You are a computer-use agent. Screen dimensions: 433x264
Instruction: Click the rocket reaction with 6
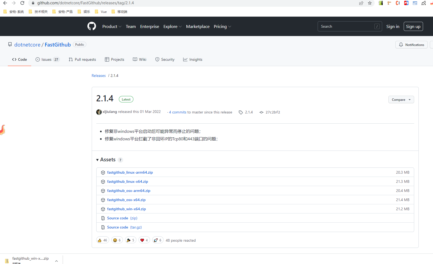tap(158, 240)
